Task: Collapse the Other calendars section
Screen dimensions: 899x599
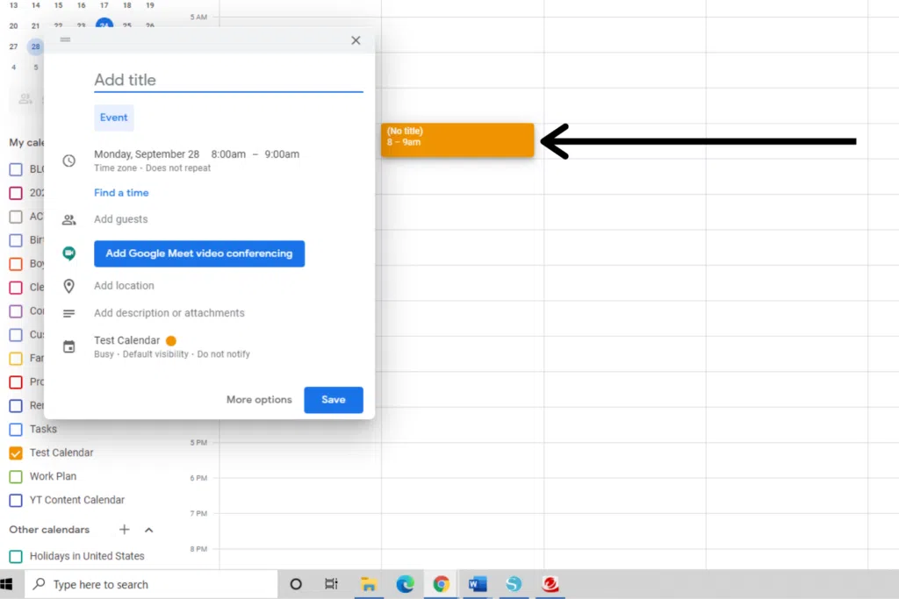Action: pyautogui.click(x=149, y=530)
